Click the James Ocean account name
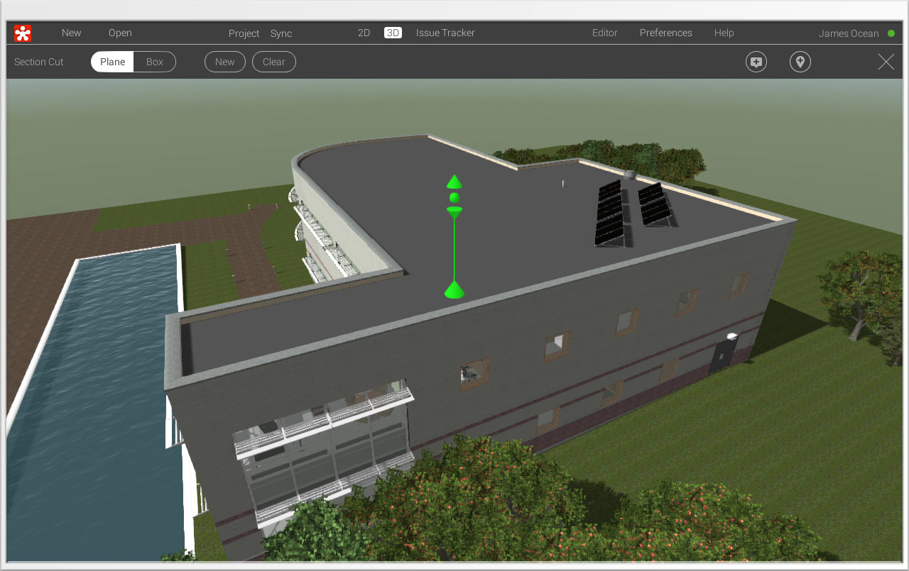Image resolution: width=909 pixels, height=571 pixels. point(849,33)
